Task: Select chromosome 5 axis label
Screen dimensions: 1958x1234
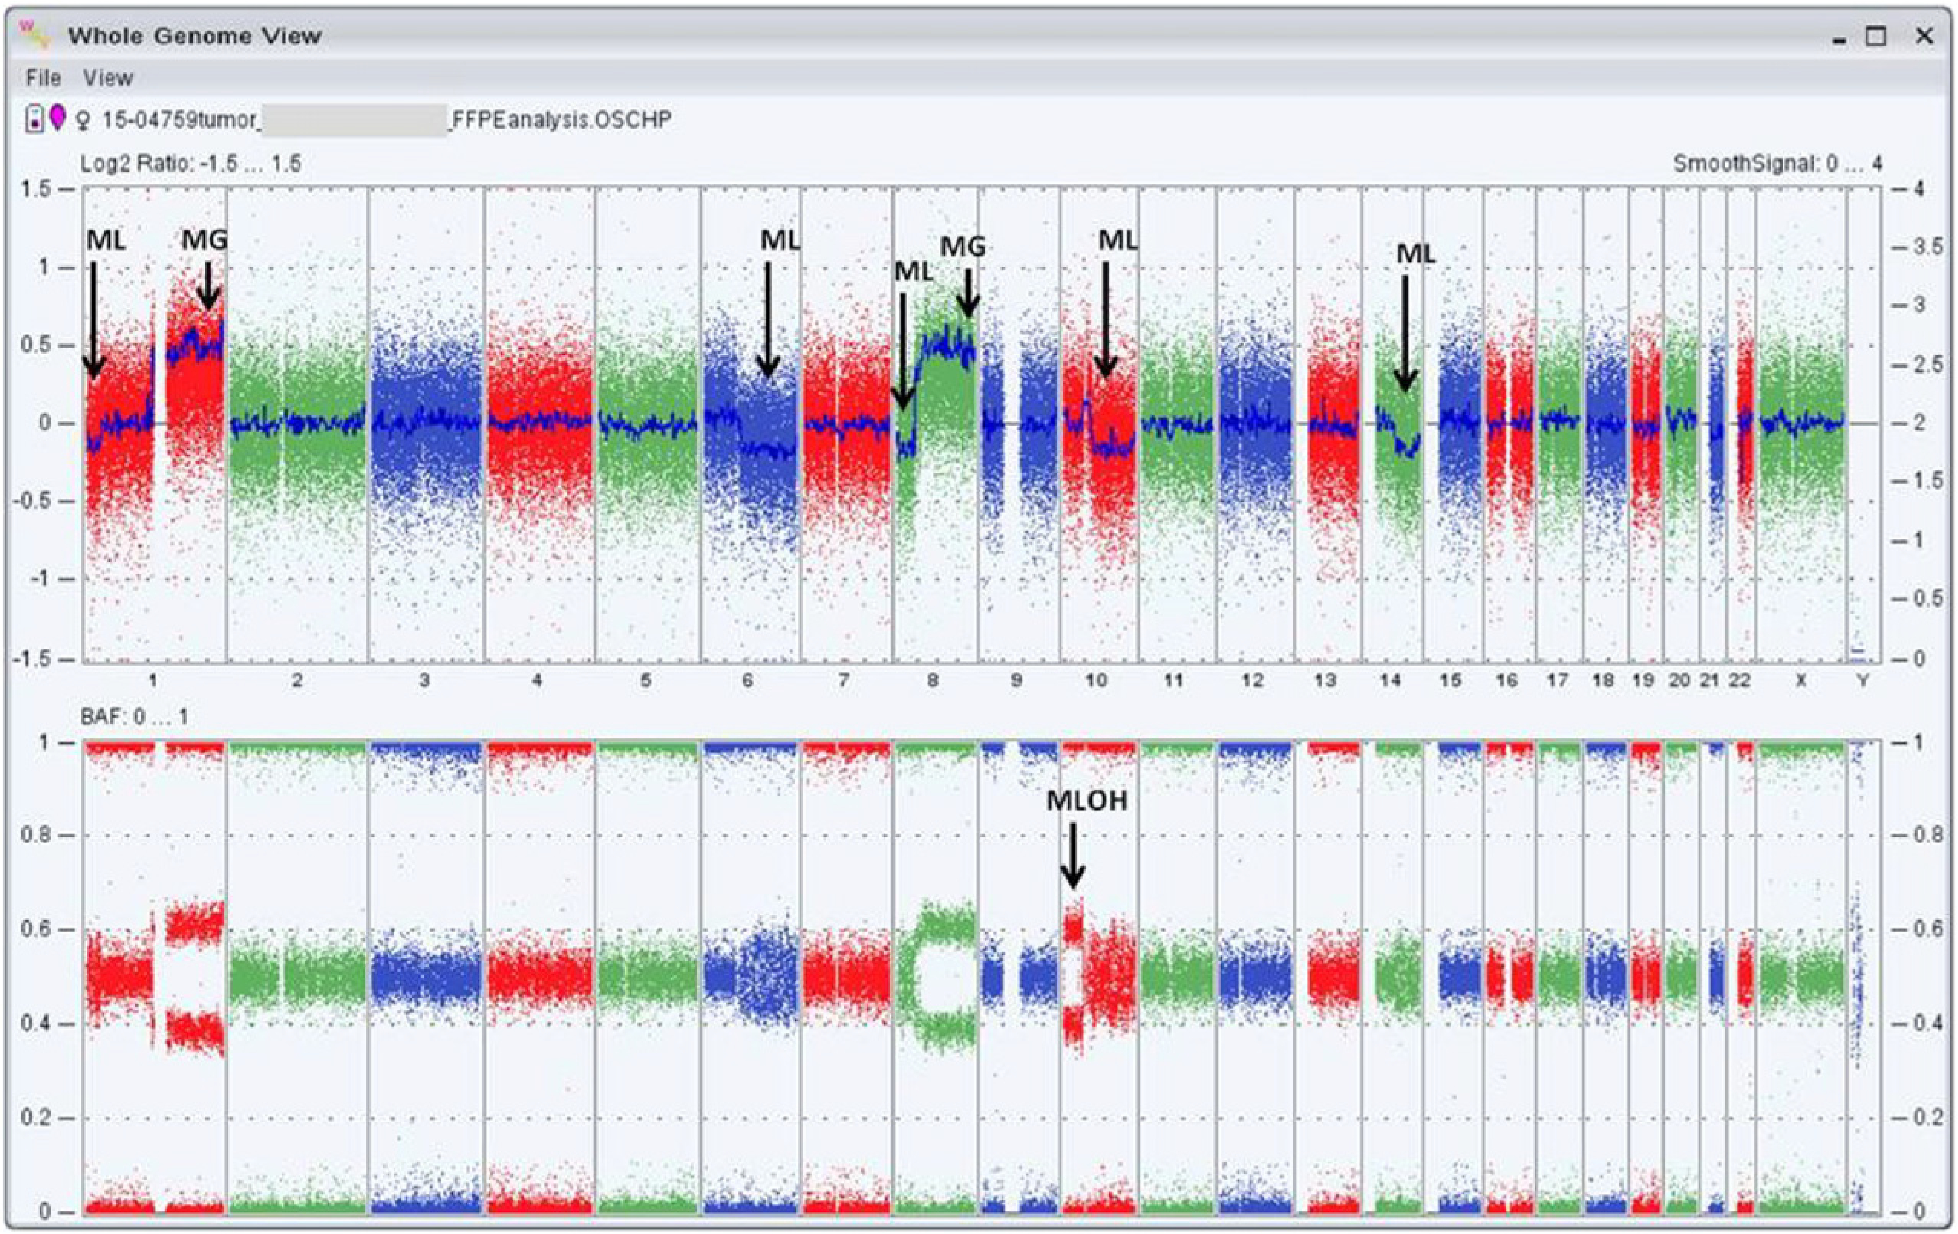Action: click(646, 681)
